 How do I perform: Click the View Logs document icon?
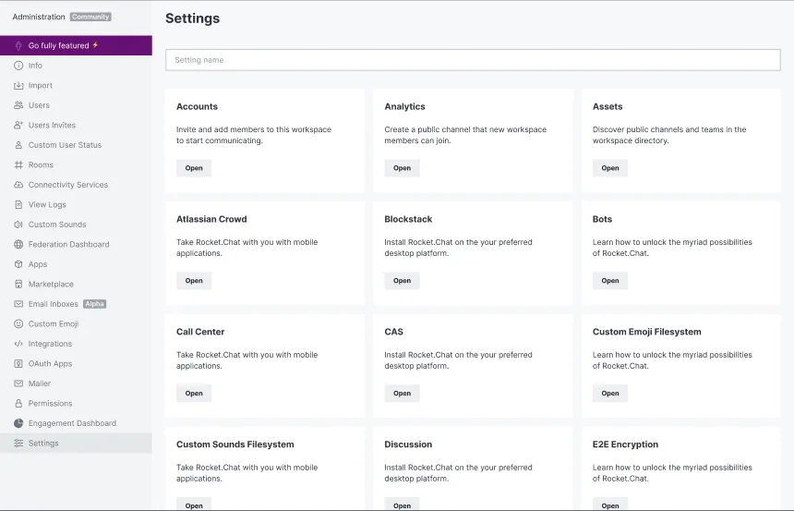[18, 204]
